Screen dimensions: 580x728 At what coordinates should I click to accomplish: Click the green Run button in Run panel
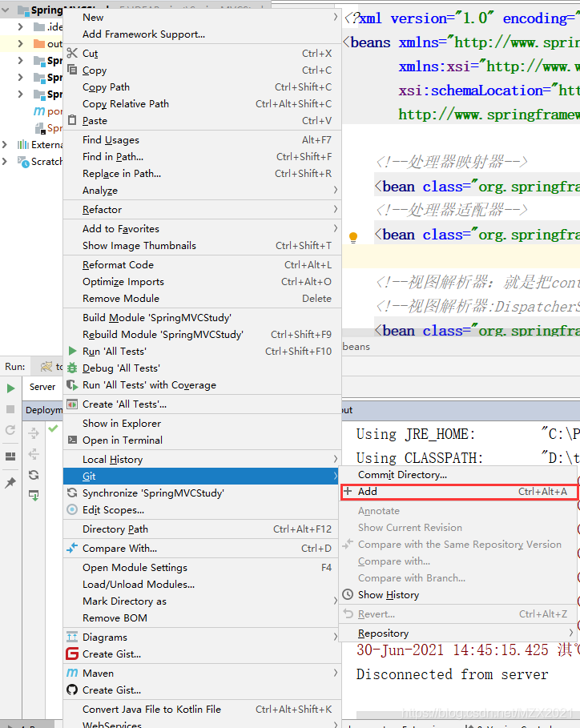click(x=10, y=388)
